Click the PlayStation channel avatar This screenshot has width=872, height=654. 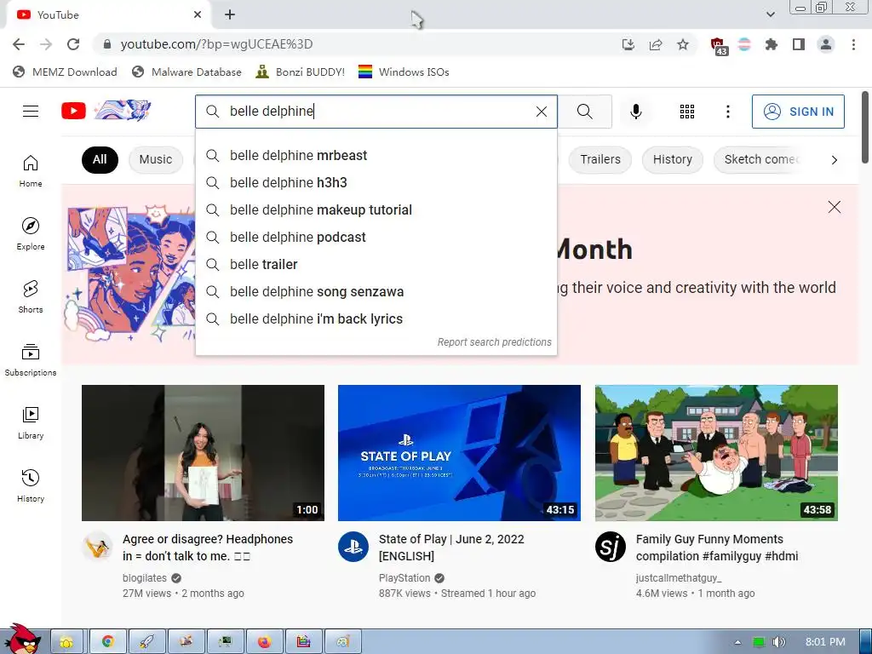[x=353, y=547]
